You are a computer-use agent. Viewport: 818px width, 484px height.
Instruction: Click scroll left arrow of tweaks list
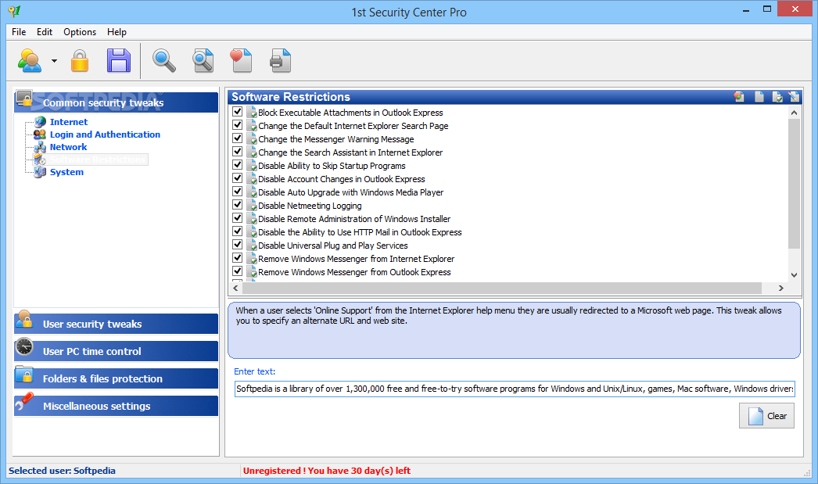(236, 288)
